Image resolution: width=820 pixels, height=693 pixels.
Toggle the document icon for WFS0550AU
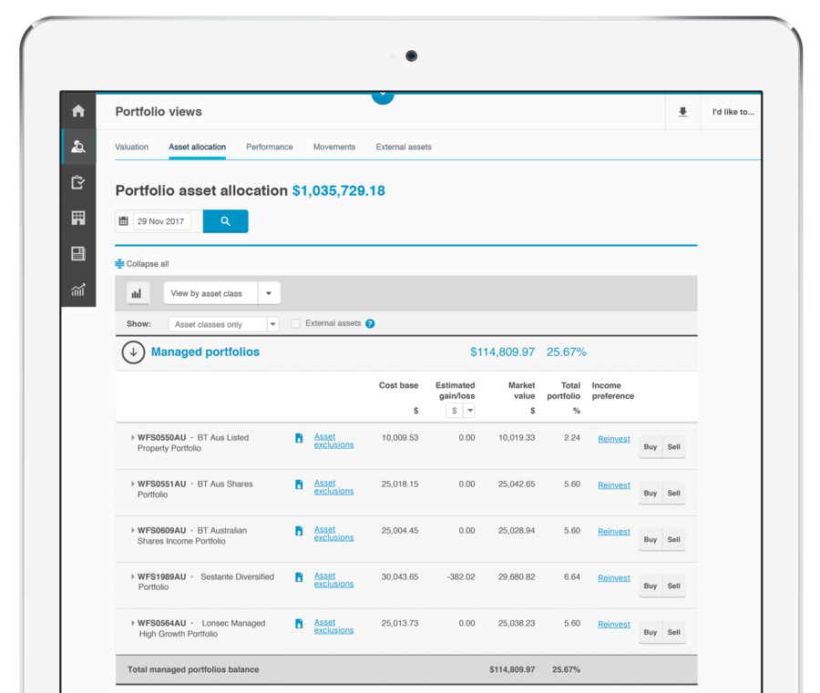pos(299,438)
